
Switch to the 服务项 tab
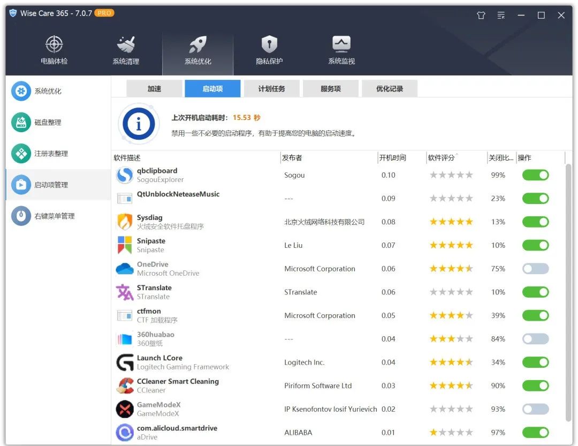tap(331, 88)
